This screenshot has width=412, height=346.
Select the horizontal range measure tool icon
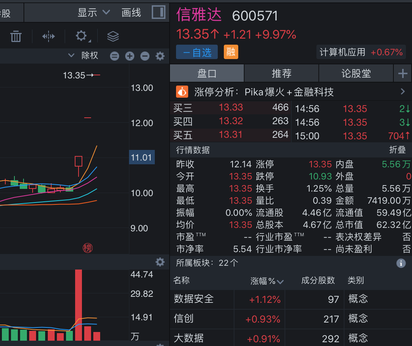49,36
